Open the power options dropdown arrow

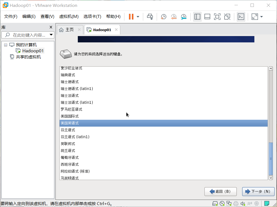[x=138, y=17]
